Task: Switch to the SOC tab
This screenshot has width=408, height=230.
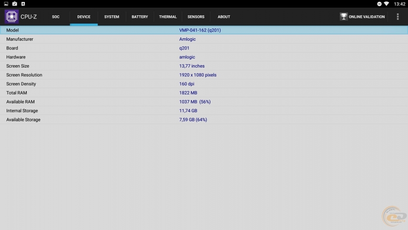Action: click(55, 17)
